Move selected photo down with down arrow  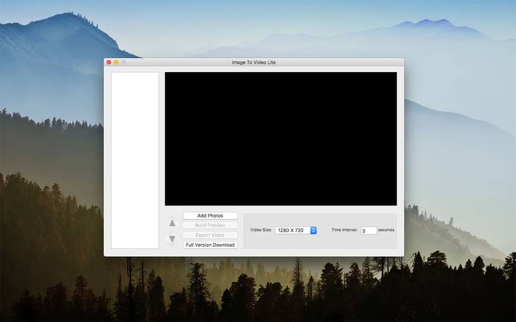tap(172, 239)
